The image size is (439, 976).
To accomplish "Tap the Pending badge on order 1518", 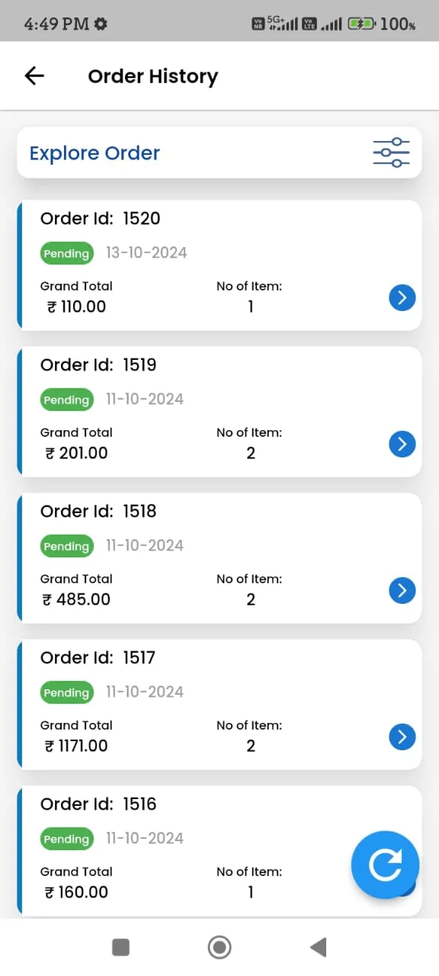I will pos(66,546).
